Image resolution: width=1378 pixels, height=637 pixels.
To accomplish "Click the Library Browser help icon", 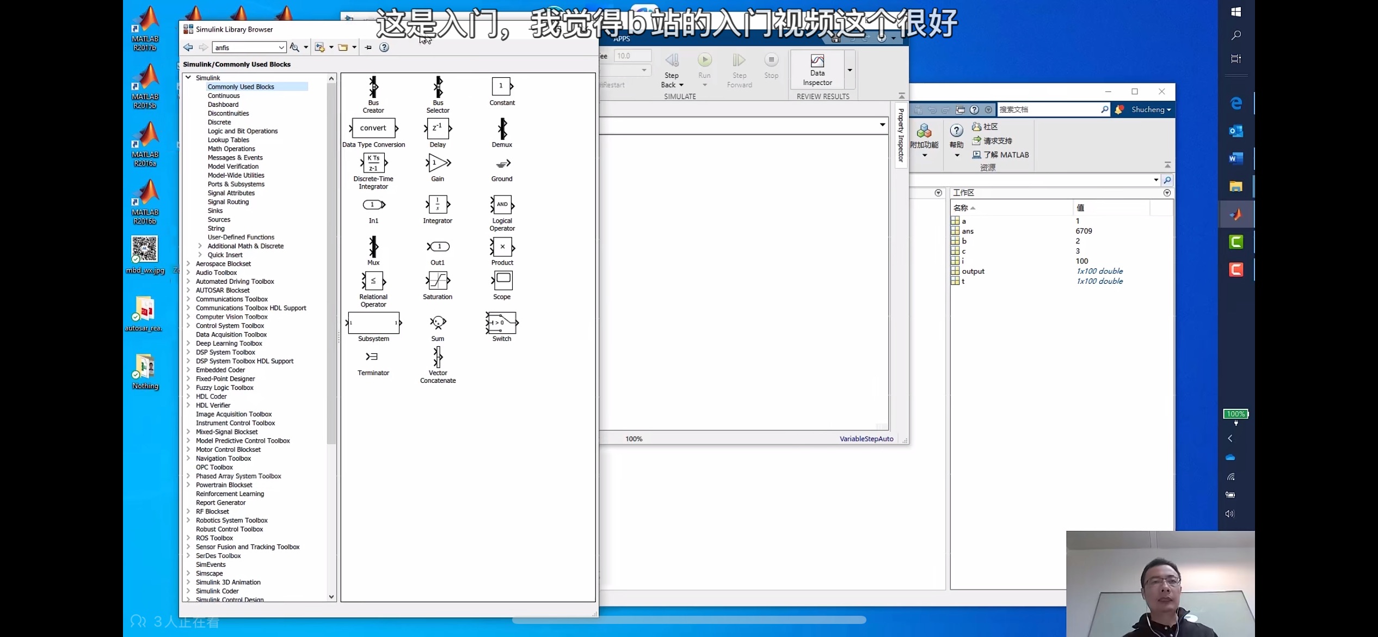I will tap(384, 47).
